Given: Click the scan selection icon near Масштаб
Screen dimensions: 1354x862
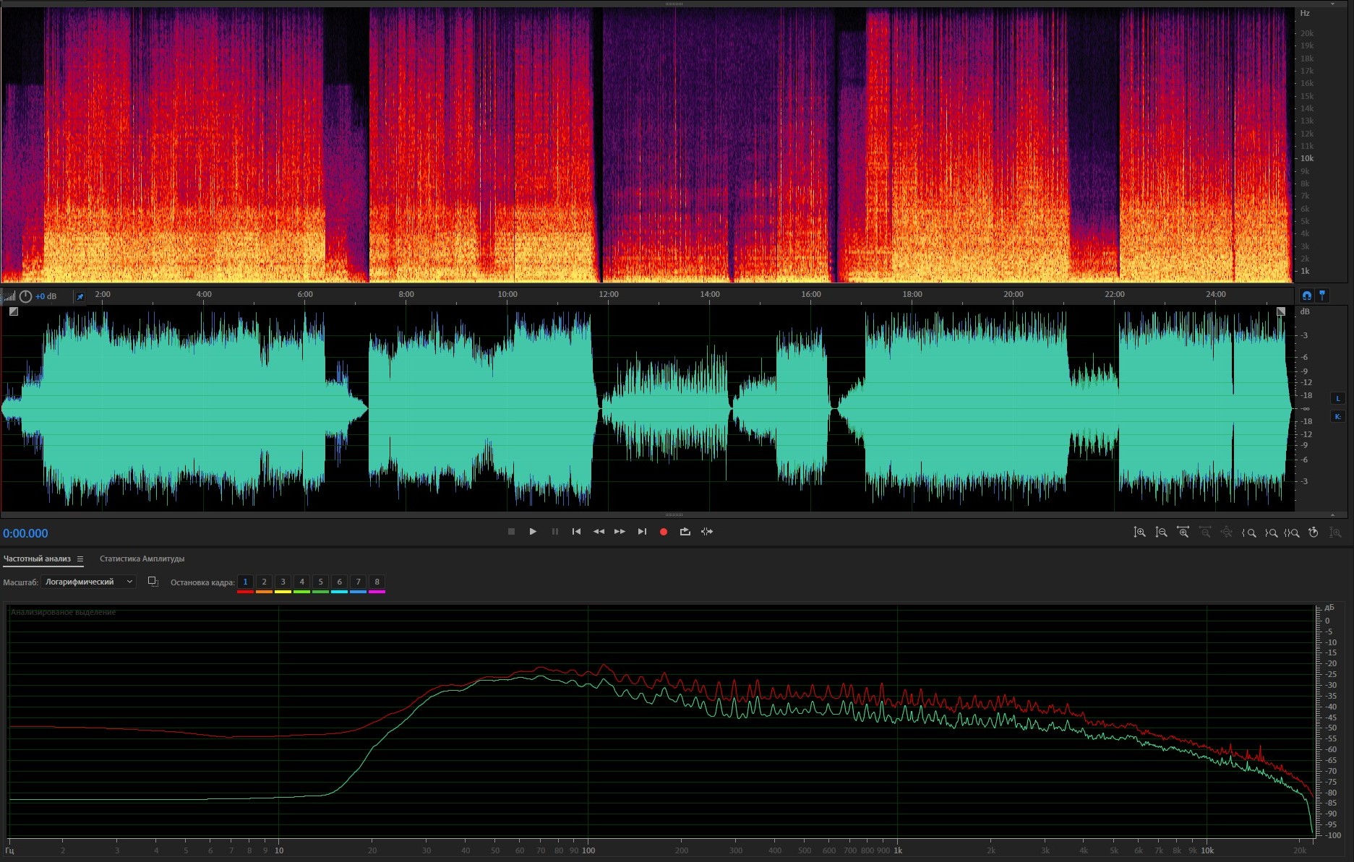Looking at the screenshot, I should tap(153, 582).
